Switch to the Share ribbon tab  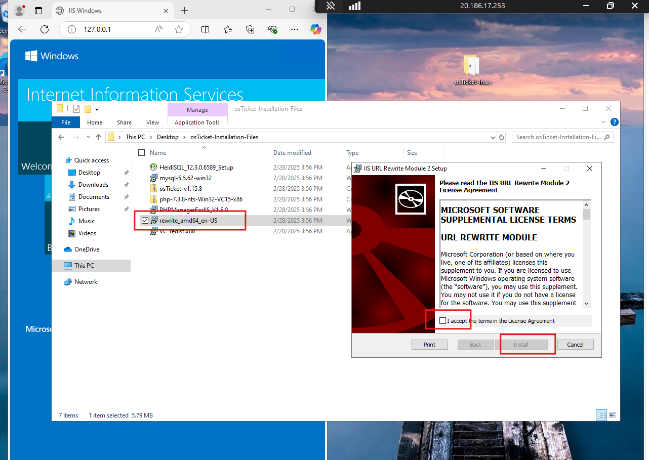point(124,122)
